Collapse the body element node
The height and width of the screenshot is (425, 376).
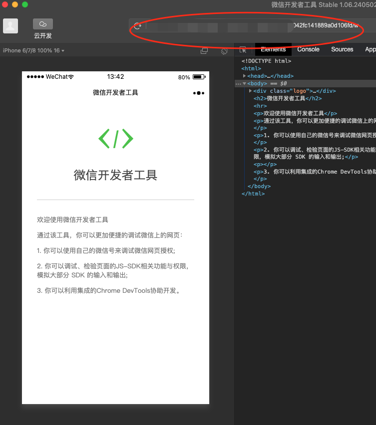click(244, 83)
